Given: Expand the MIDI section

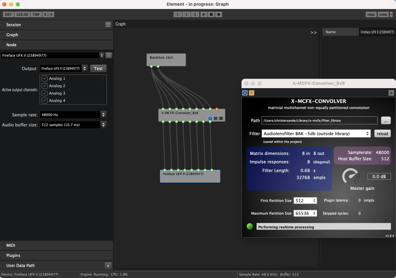Looking at the screenshot, I should pos(56,245).
